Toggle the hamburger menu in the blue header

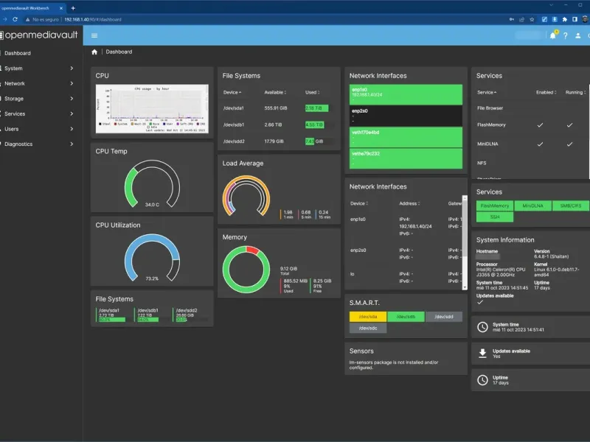94,35
